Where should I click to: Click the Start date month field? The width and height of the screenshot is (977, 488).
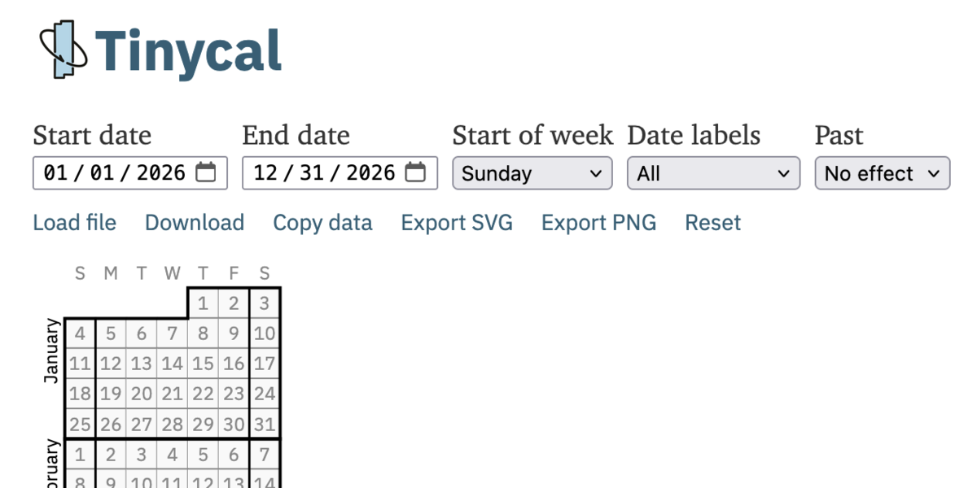click(x=55, y=172)
